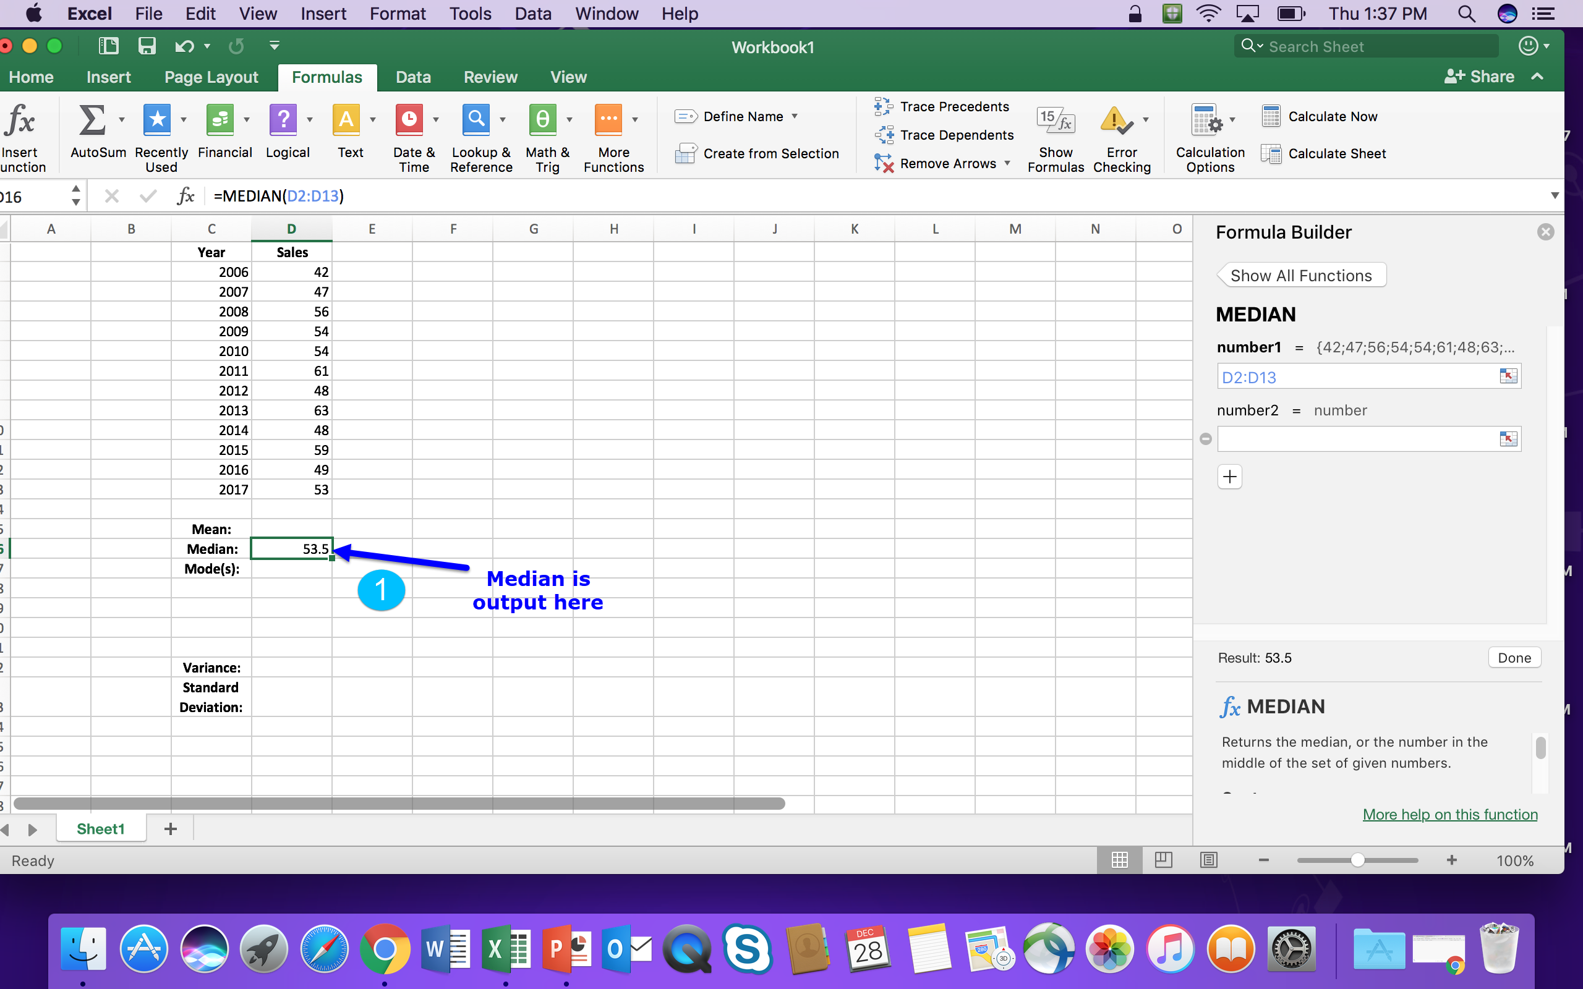
Task: Switch to the Data ribbon tab
Action: pyautogui.click(x=413, y=77)
